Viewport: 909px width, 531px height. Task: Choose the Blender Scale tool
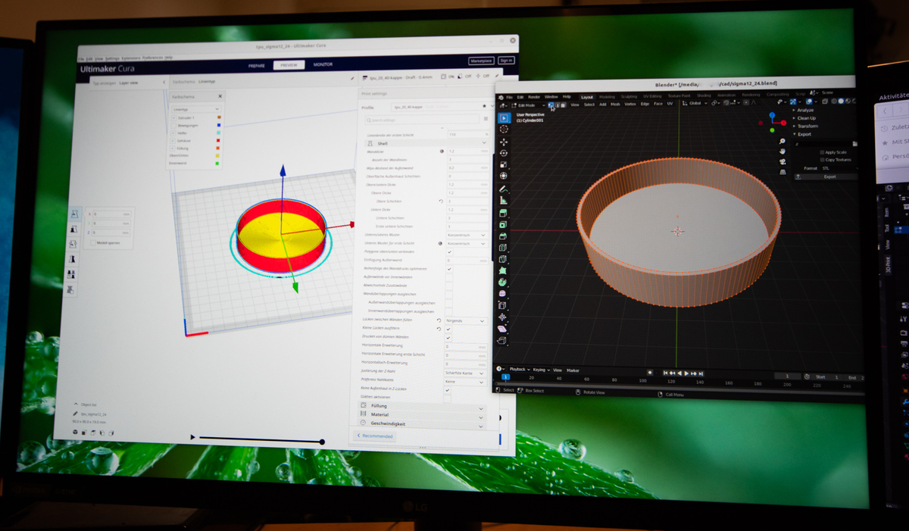504,164
